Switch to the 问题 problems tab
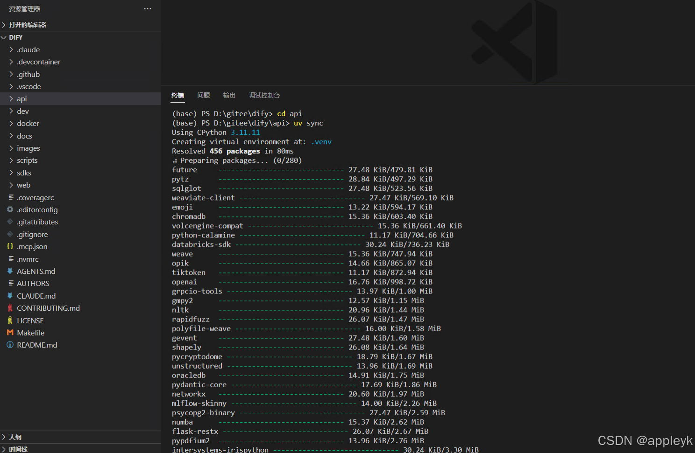 click(x=204, y=95)
